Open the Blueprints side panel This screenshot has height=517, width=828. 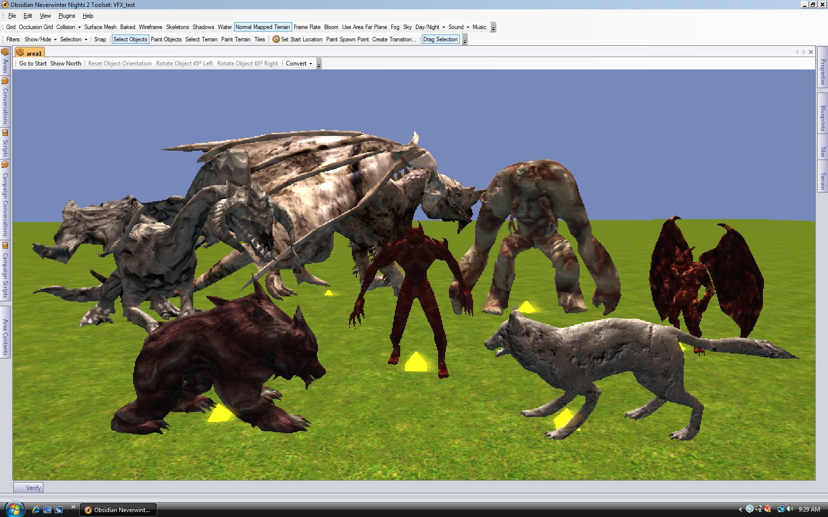823,118
